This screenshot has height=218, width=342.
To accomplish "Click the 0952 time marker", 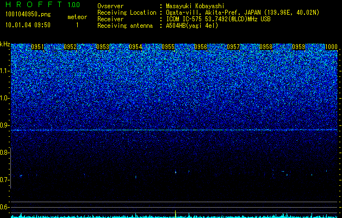I will (70, 47).
